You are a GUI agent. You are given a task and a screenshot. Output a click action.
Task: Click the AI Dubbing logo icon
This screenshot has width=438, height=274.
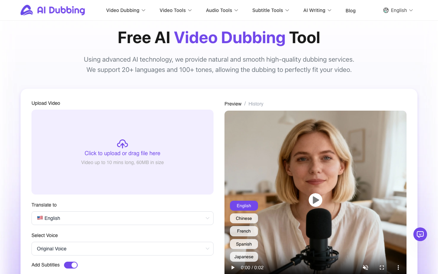(27, 10)
